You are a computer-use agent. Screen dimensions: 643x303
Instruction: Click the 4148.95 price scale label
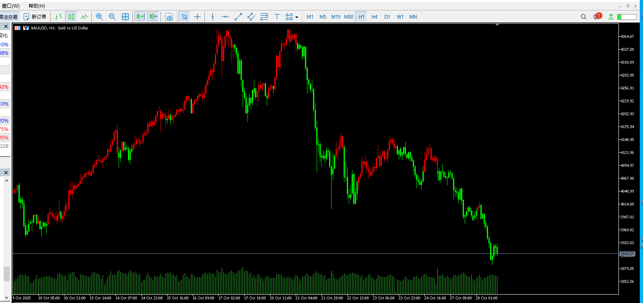point(627,139)
